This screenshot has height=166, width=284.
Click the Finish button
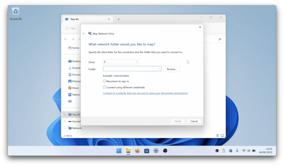[178, 121]
